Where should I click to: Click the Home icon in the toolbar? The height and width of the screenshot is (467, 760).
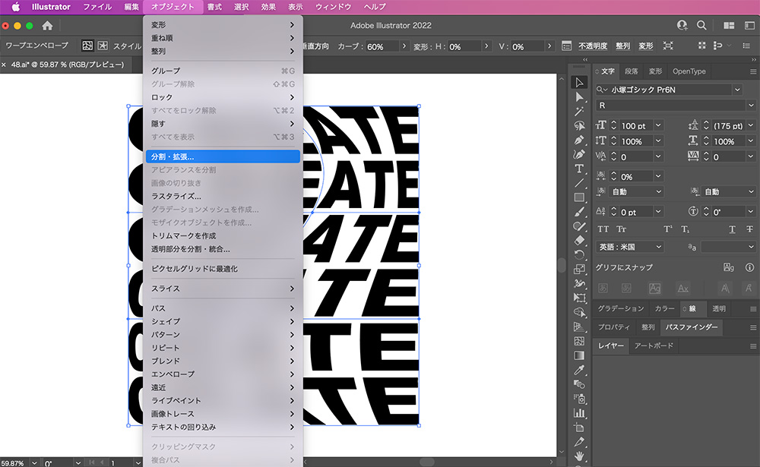pyautogui.click(x=47, y=26)
